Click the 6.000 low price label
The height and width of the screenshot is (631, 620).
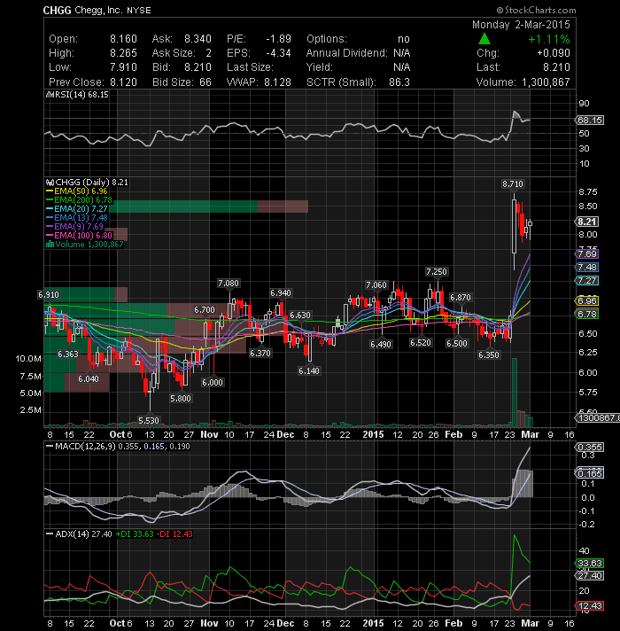213,382
